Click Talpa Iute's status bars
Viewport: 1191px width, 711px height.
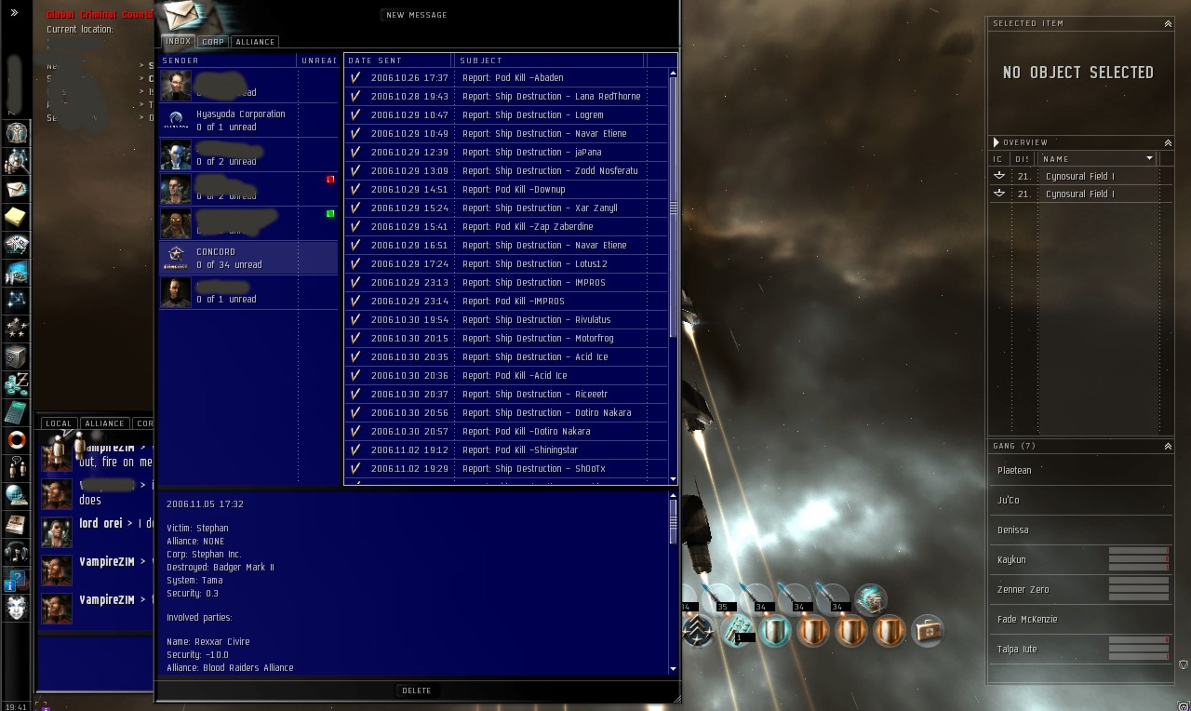[1139, 649]
